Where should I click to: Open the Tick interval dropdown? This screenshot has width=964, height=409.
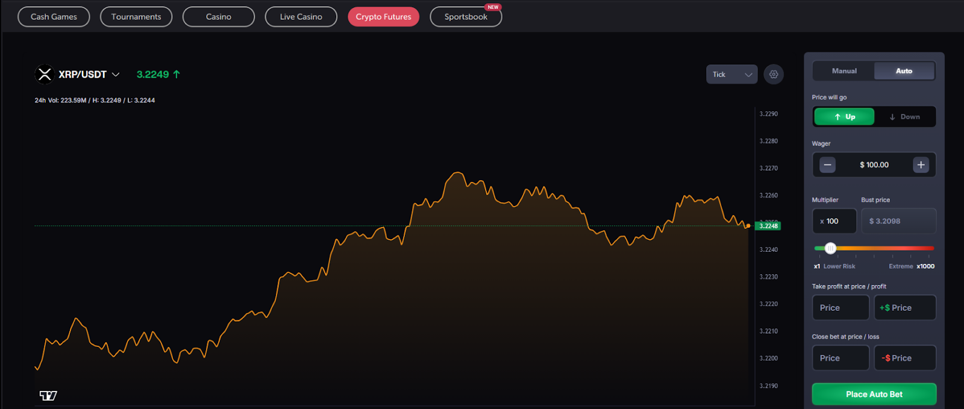(x=731, y=74)
